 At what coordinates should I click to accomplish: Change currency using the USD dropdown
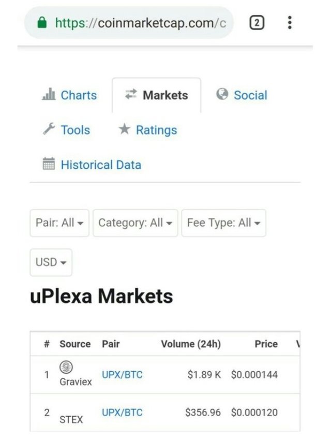51,262
